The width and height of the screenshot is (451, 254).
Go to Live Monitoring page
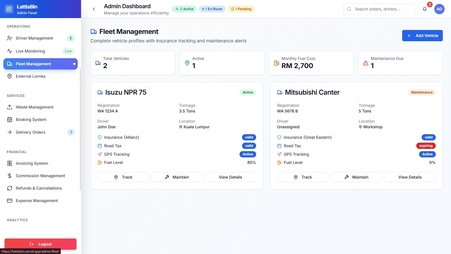pos(30,51)
